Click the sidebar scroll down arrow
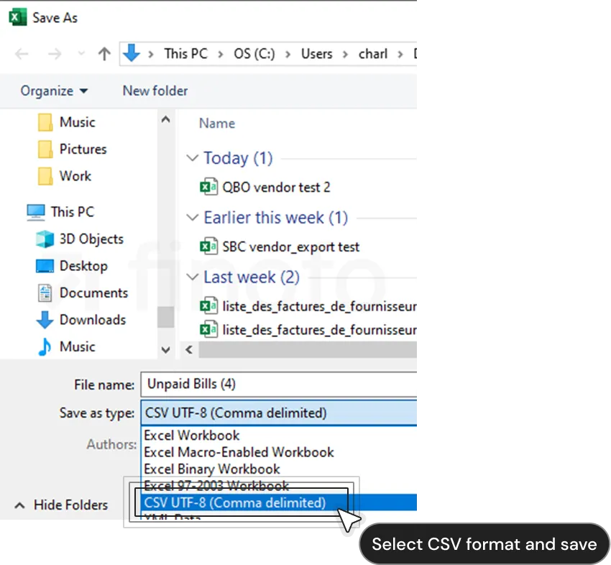611x565 pixels. pos(165,350)
